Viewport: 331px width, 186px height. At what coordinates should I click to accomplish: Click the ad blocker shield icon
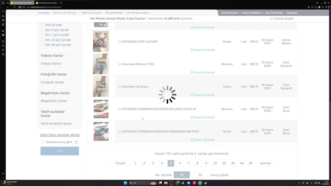(319, 7)
